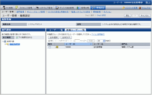
Task: Click the キャンセル button
Action: (x=145, y=16)
